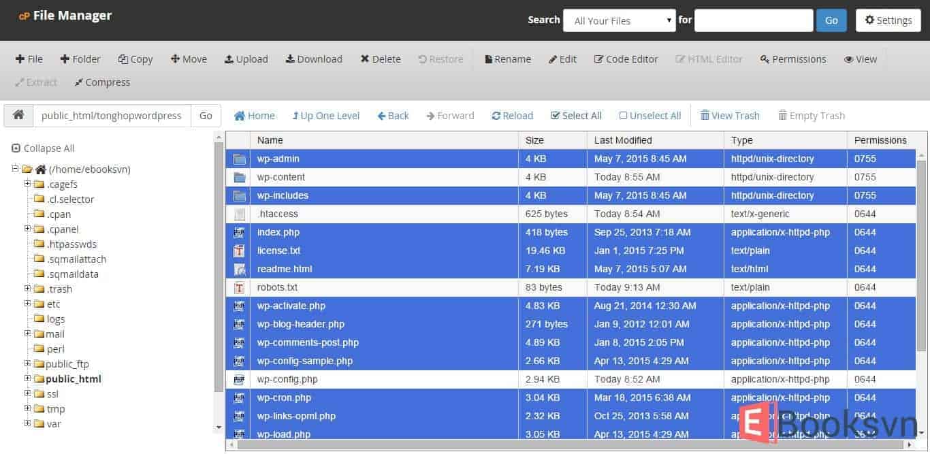Image resolution: width=930 pixels, height=454 pixels.
Task: Click the Move toolbar button
Action: (x=189, y=59)
